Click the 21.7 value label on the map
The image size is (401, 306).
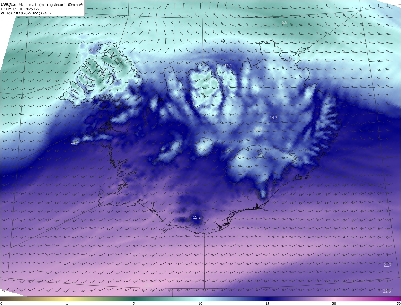(x=388, y=265)
